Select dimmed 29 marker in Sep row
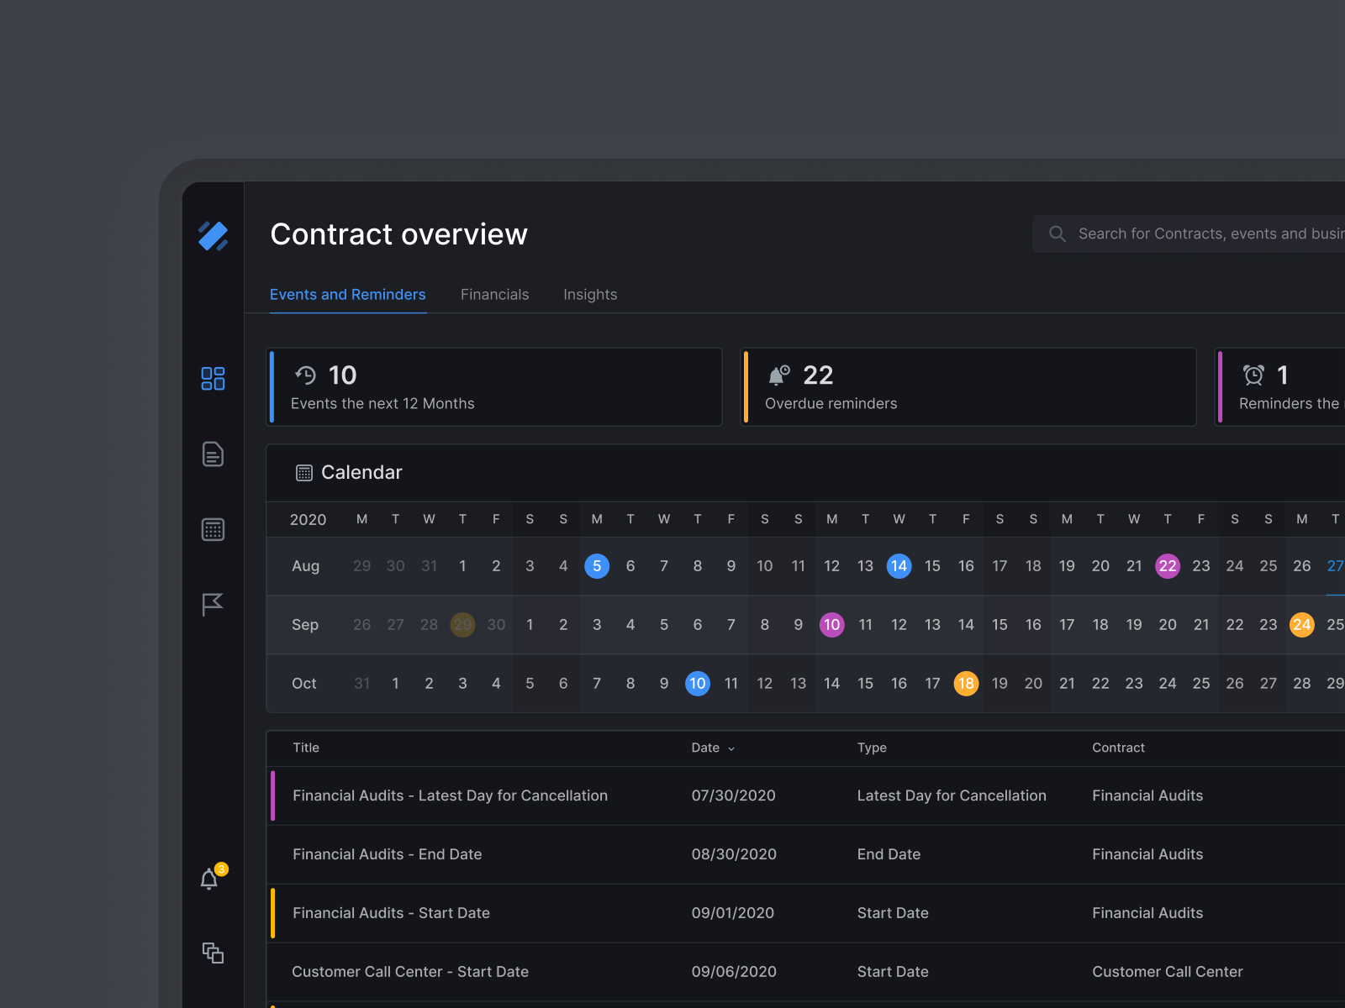 click(x=462, y=625)
